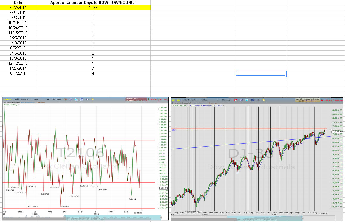Click the alarm clock icon in T2106 chart
This screenshot has height=222, width=345.
click(x=65, y=99)
